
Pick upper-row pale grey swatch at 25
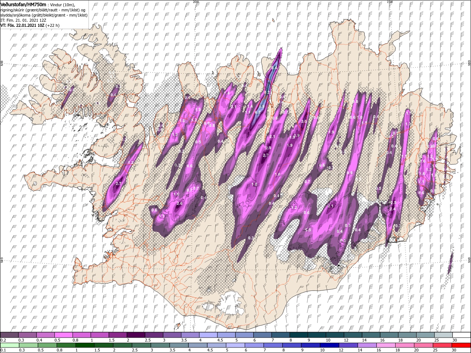click(443, 335)
